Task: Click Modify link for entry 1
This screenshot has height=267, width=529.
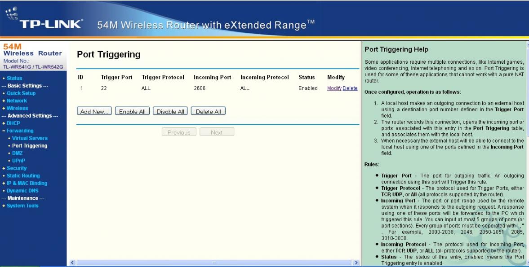Action: 334,88
